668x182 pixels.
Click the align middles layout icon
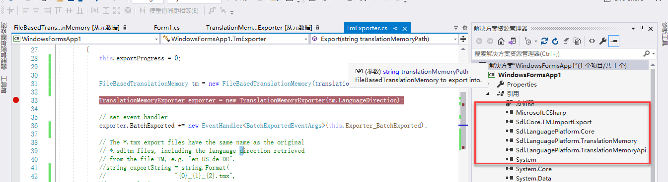(69, 11)
